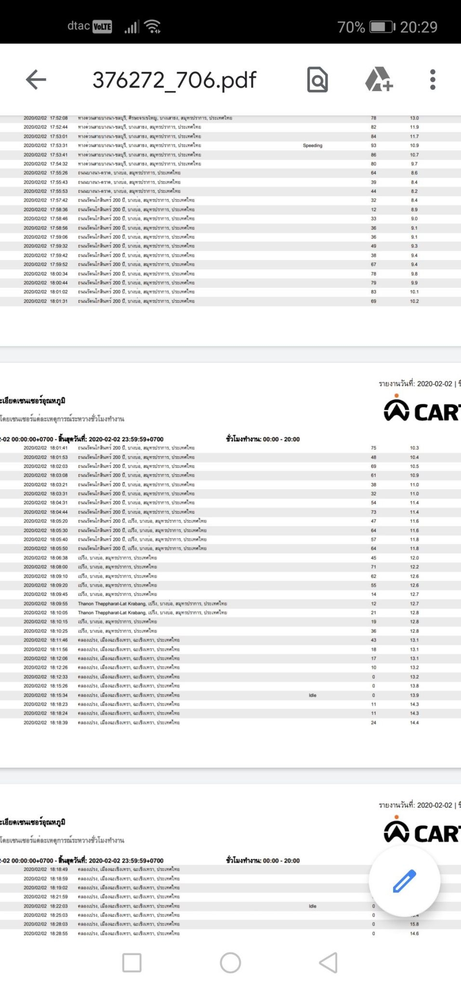The height and width of the screenshot is (988, 461).
Task: Click the 17:59:06 timestamp
Action: click(59, 237)
